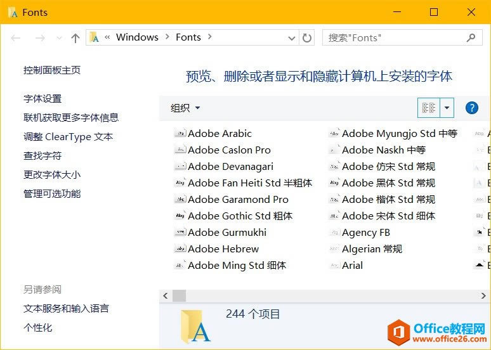Select Adobe 仿宋 Std 常规 font icon

[x=334, y=166]
